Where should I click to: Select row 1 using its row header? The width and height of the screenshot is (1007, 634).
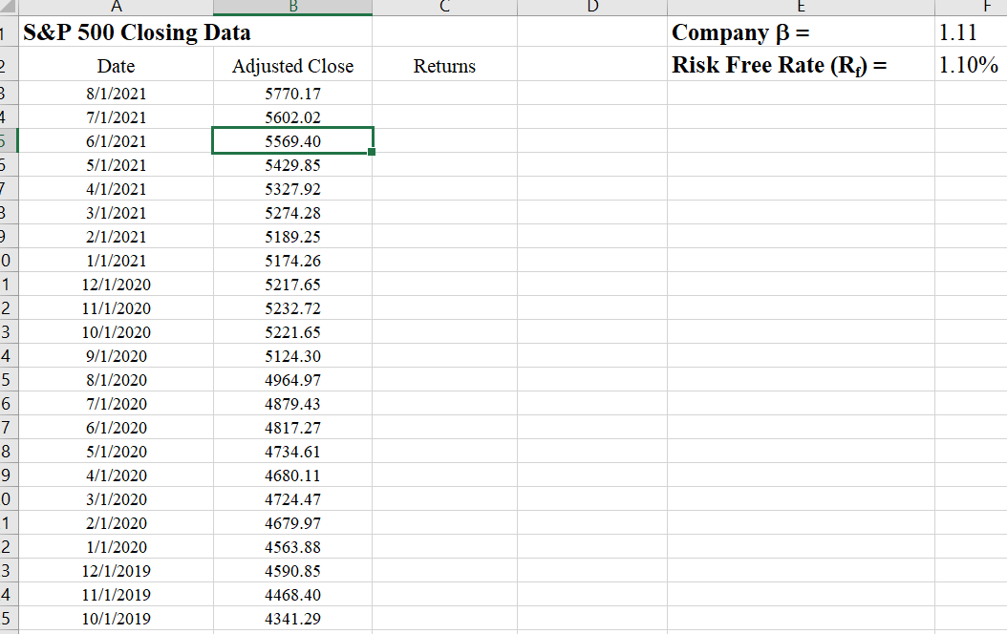[x=8, y=32]
